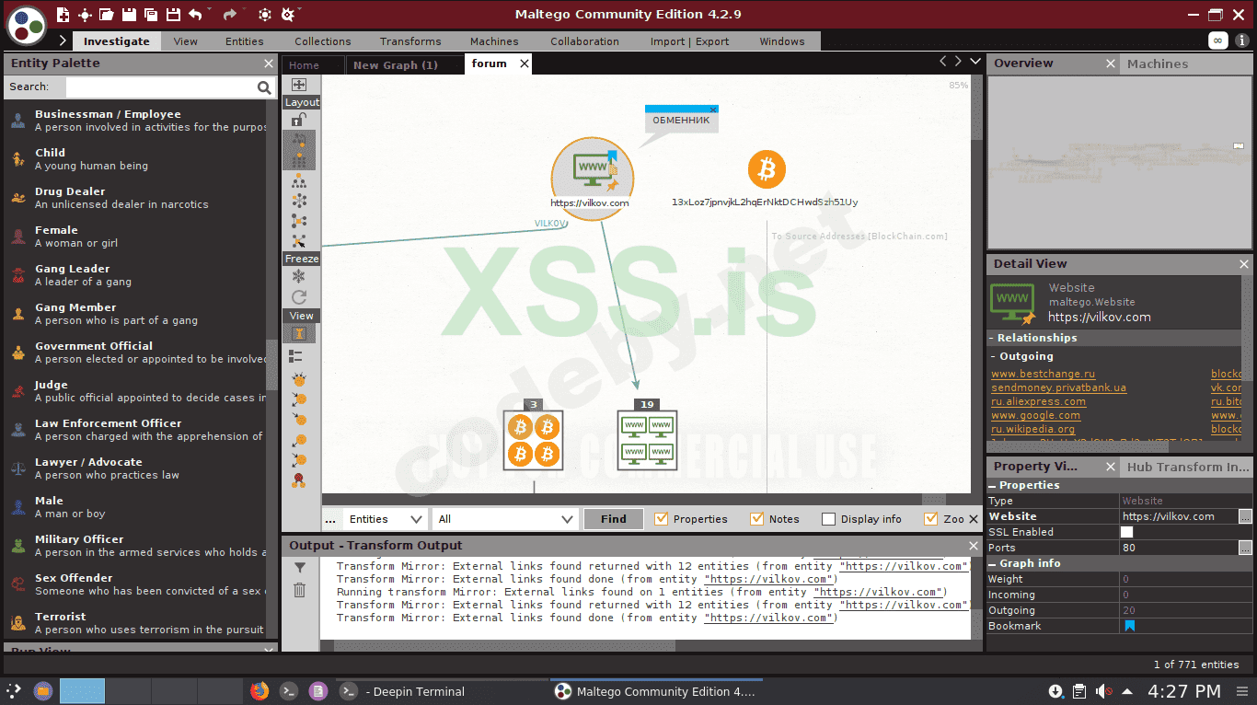Click the four-arrow move icon above Layout
Viewport: 1257px width, 705px height.
point(299,85)
